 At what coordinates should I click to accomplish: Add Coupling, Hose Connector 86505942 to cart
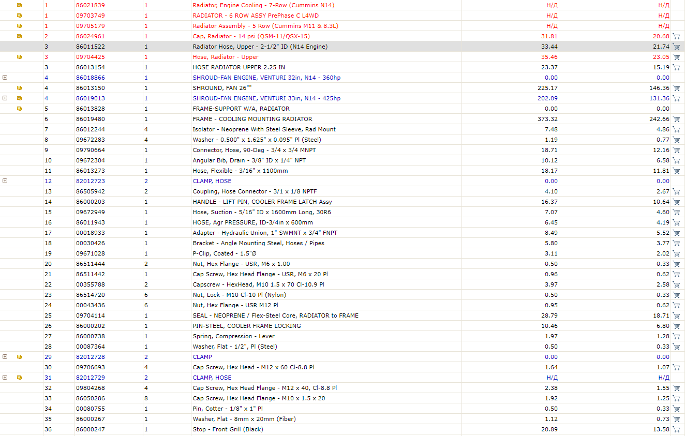pyautogui.click(x=676, y=191)
